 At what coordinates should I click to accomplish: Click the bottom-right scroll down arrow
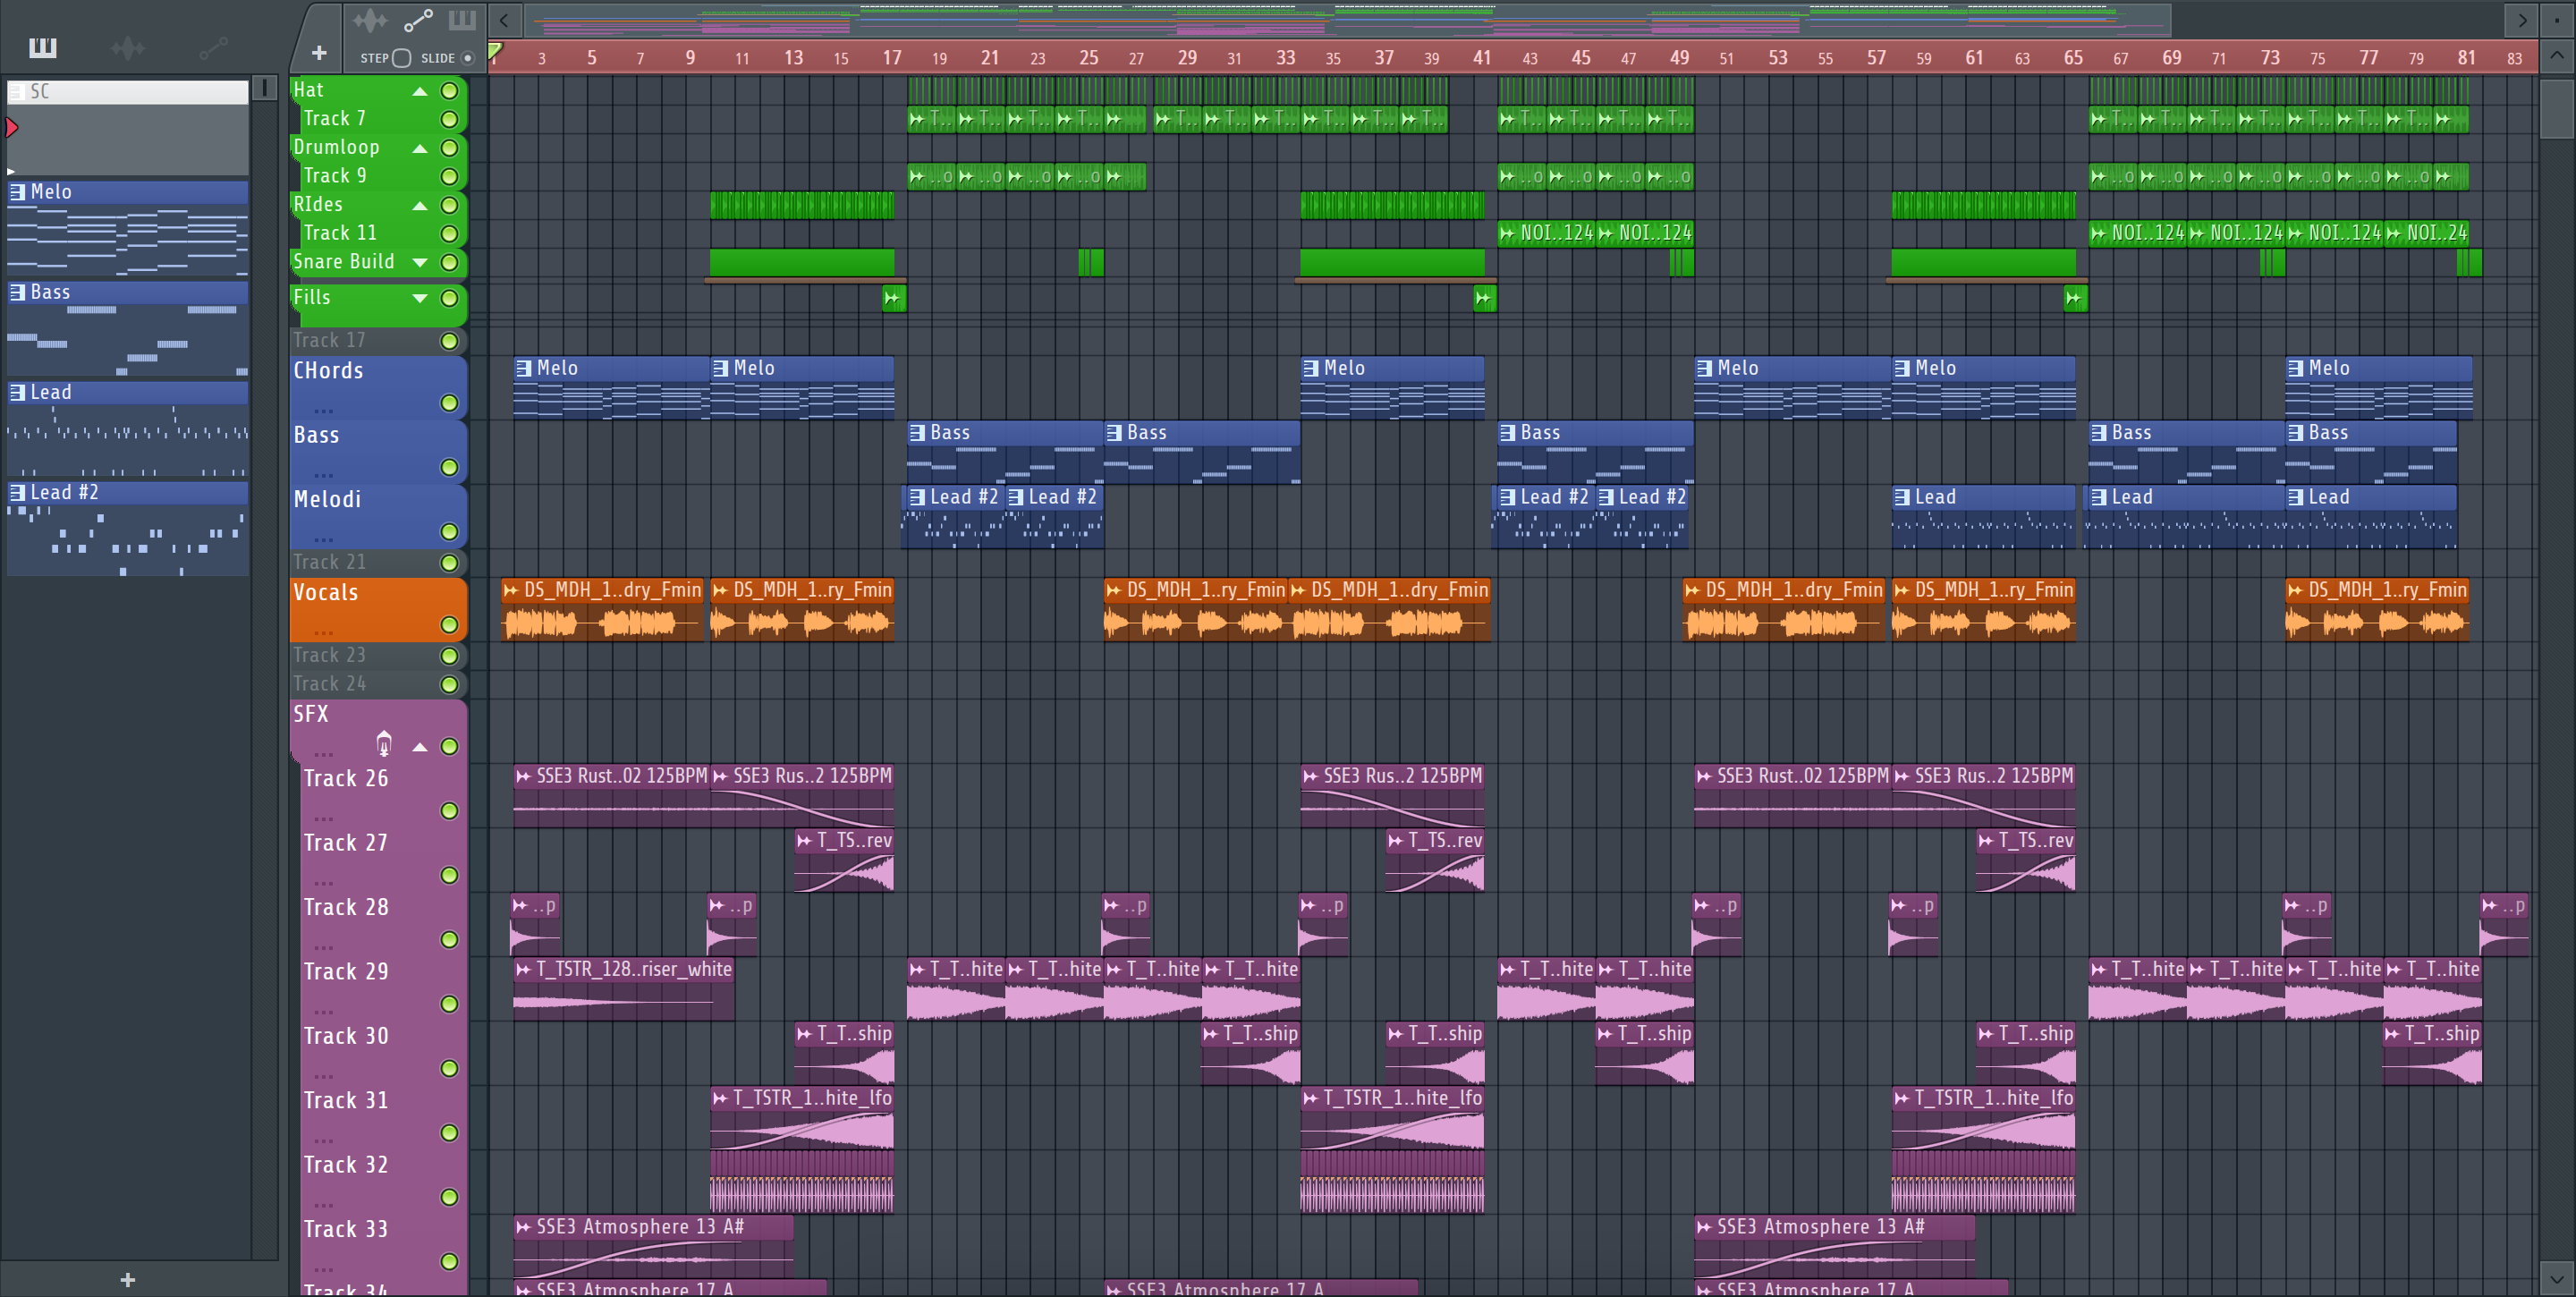2556,1278
